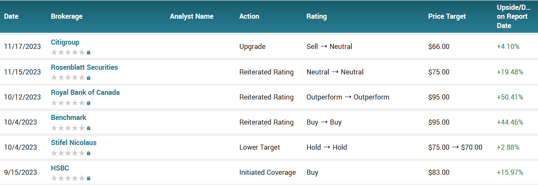
Task: Sort the table by the Date column
Action: pyautogui.click(x=12, y=16)
